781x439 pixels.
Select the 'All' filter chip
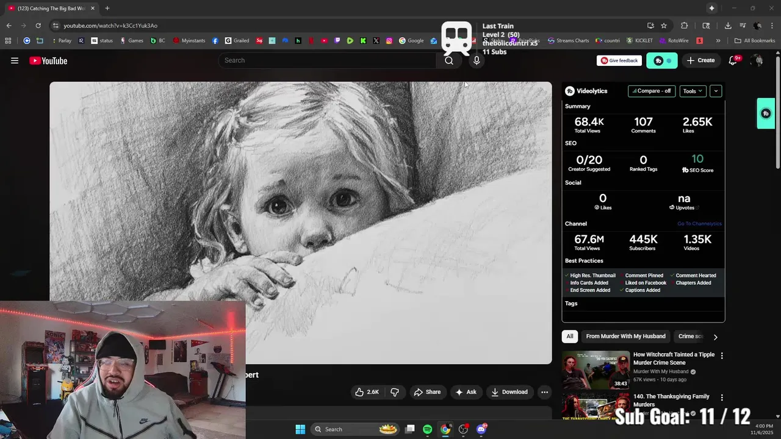[x=570, y=337]
